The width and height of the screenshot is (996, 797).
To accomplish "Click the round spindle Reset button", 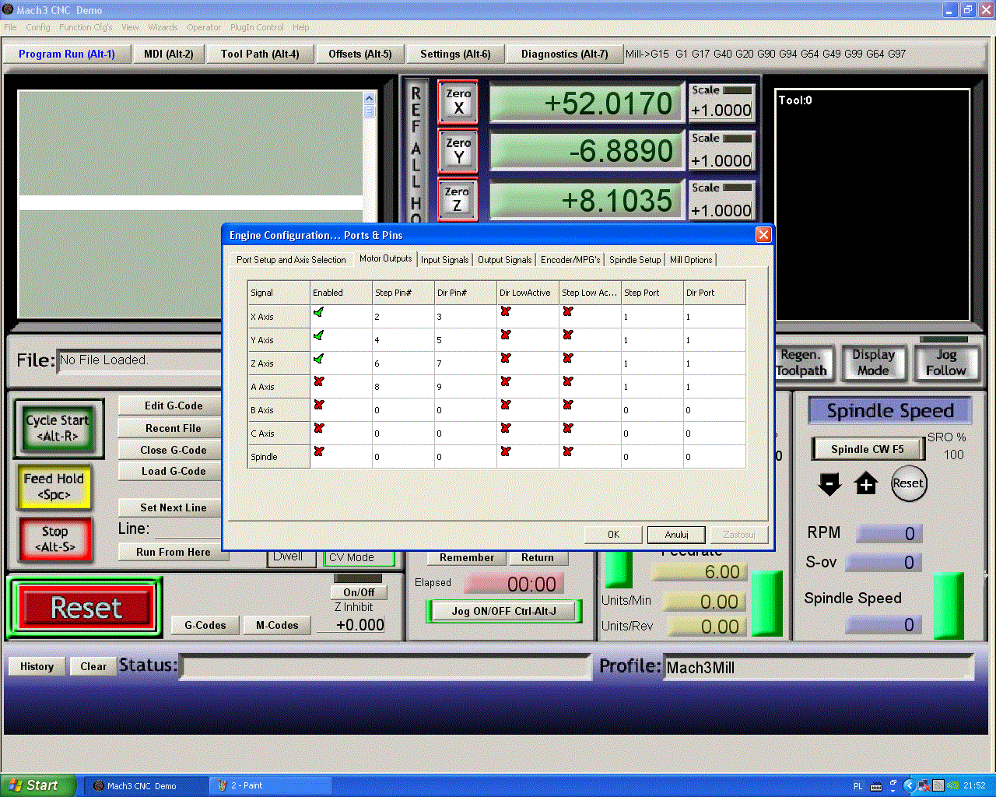I will 908,483.
